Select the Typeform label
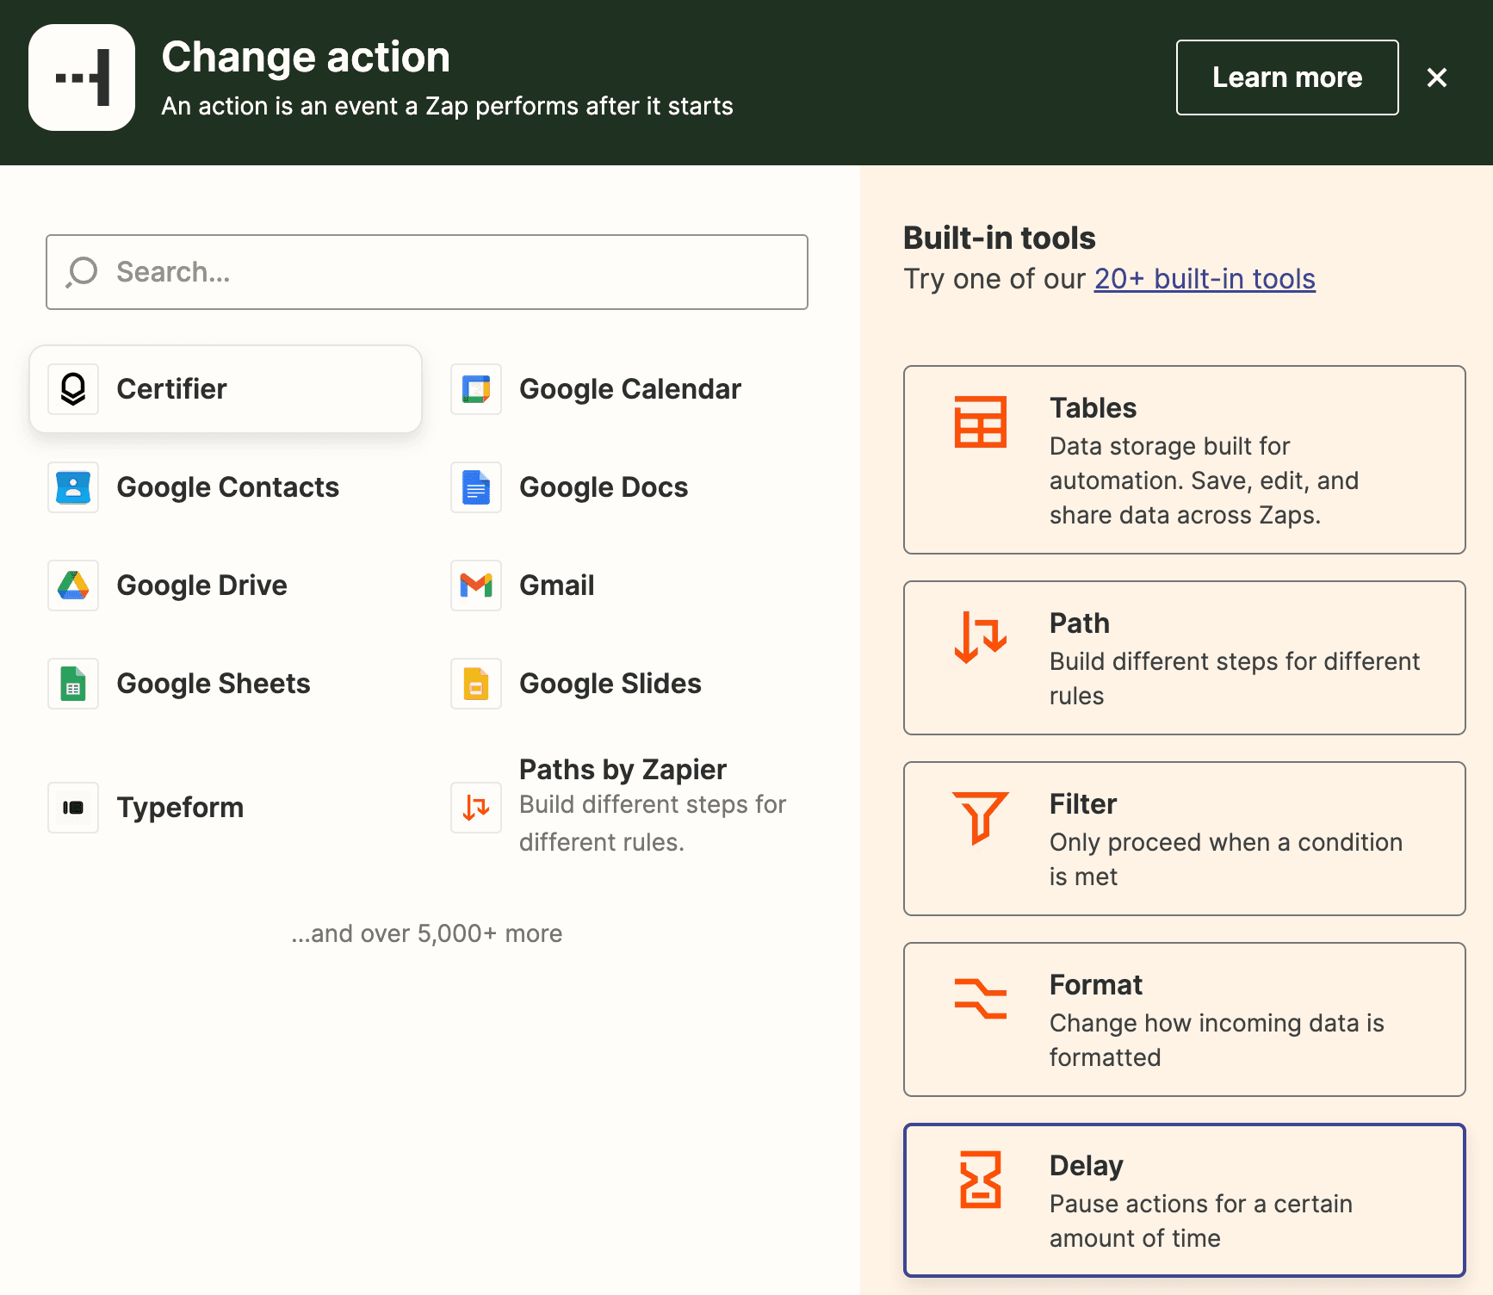Viewport: 1493px width, 1295px height. click(180, 808)
